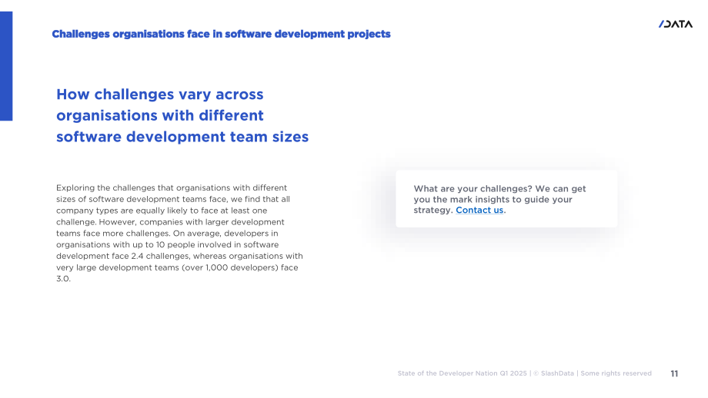
Task: Click the copyright symbol in the footer
Action: click(536, 373)
